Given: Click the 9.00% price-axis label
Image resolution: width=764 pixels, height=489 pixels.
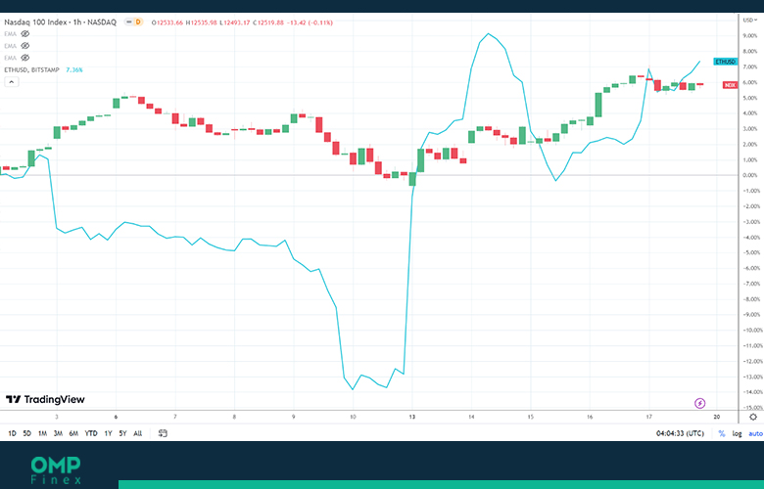Looking at the screenshot, I should [x=750, y=35].
